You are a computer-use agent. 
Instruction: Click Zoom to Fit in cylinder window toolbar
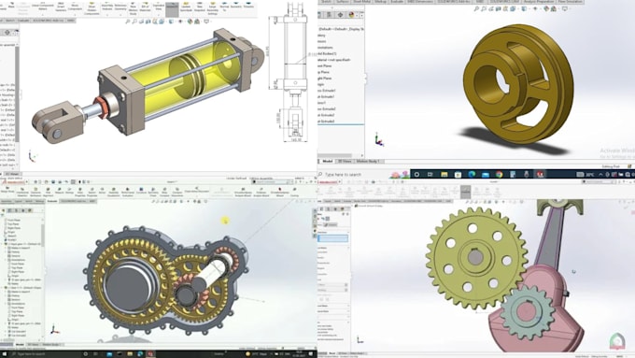click(127, 21)
